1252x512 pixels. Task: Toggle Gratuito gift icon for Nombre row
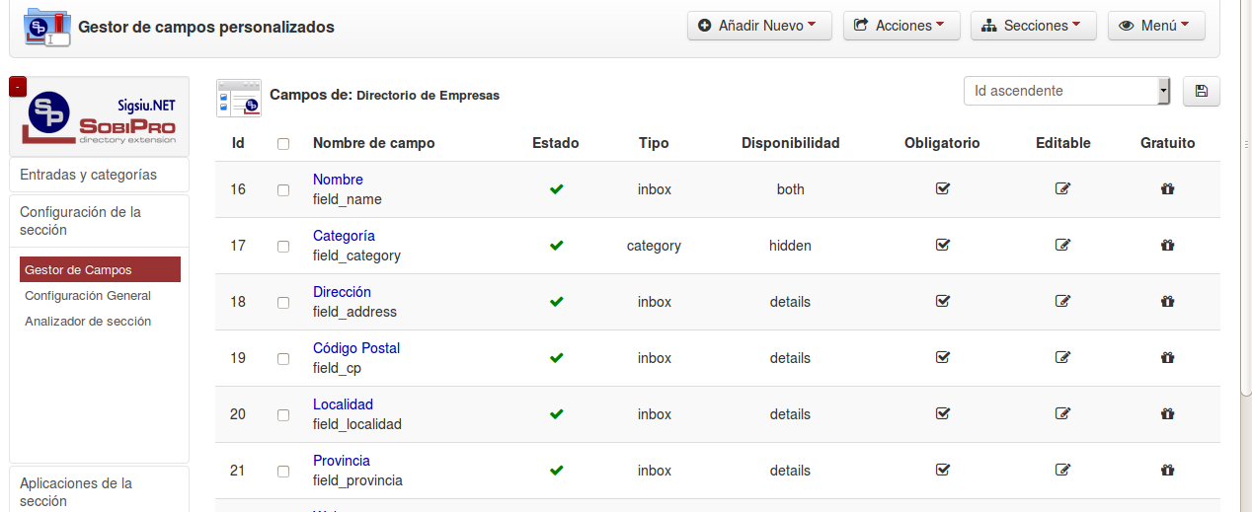(1167, 188)
